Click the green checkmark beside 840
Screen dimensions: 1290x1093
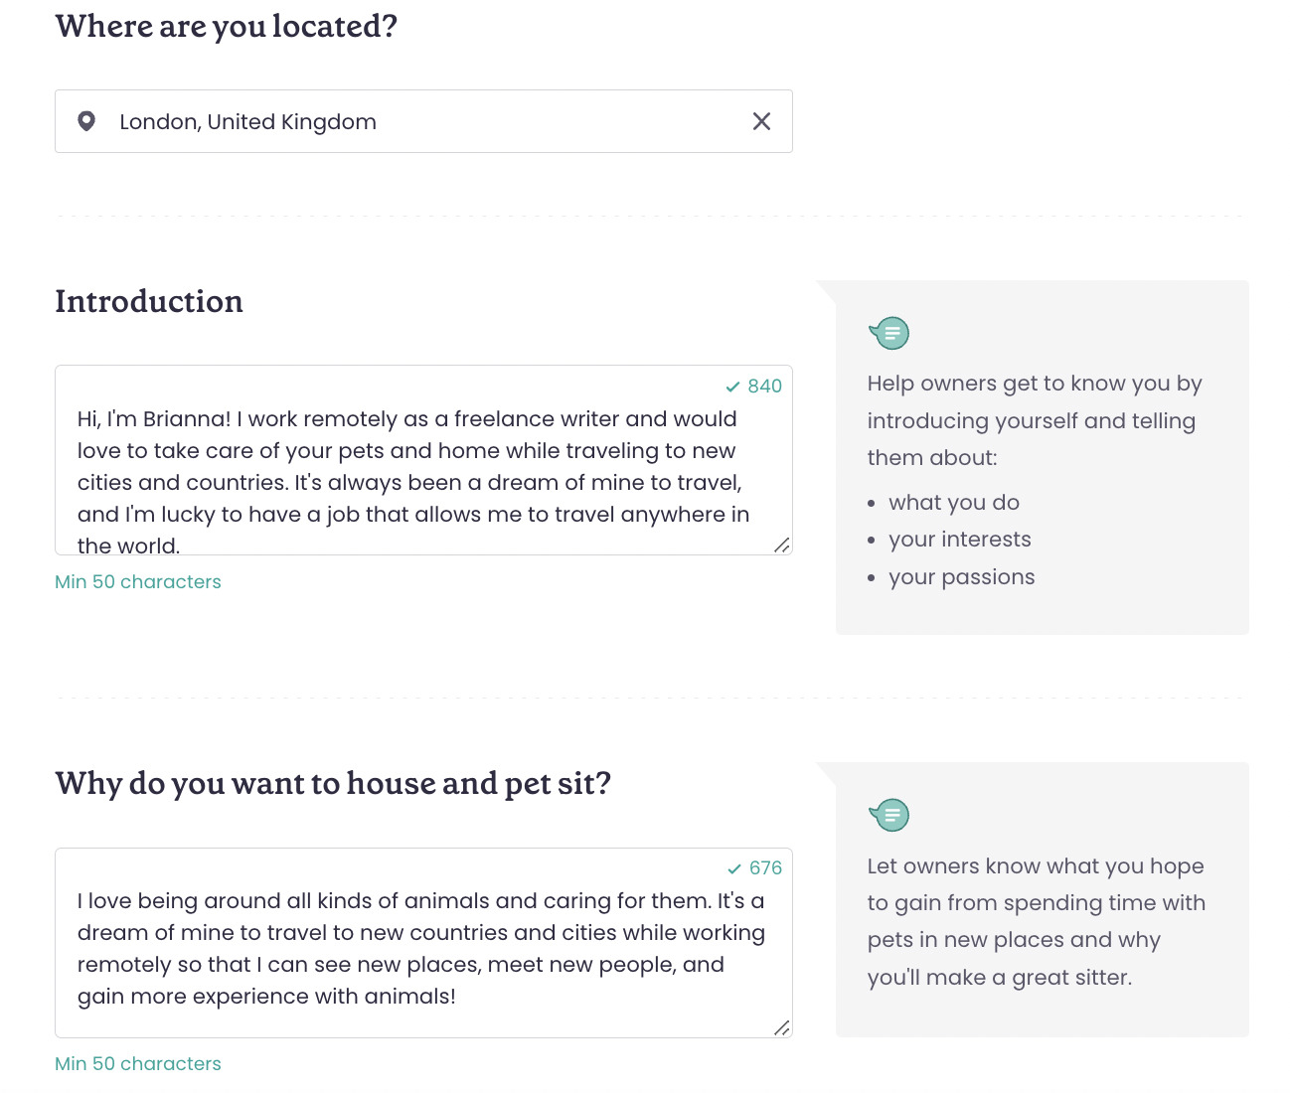point(733,387)
